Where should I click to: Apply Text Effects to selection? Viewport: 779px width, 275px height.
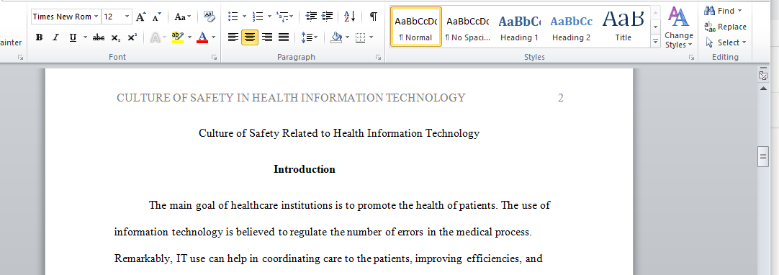[156, 37]
